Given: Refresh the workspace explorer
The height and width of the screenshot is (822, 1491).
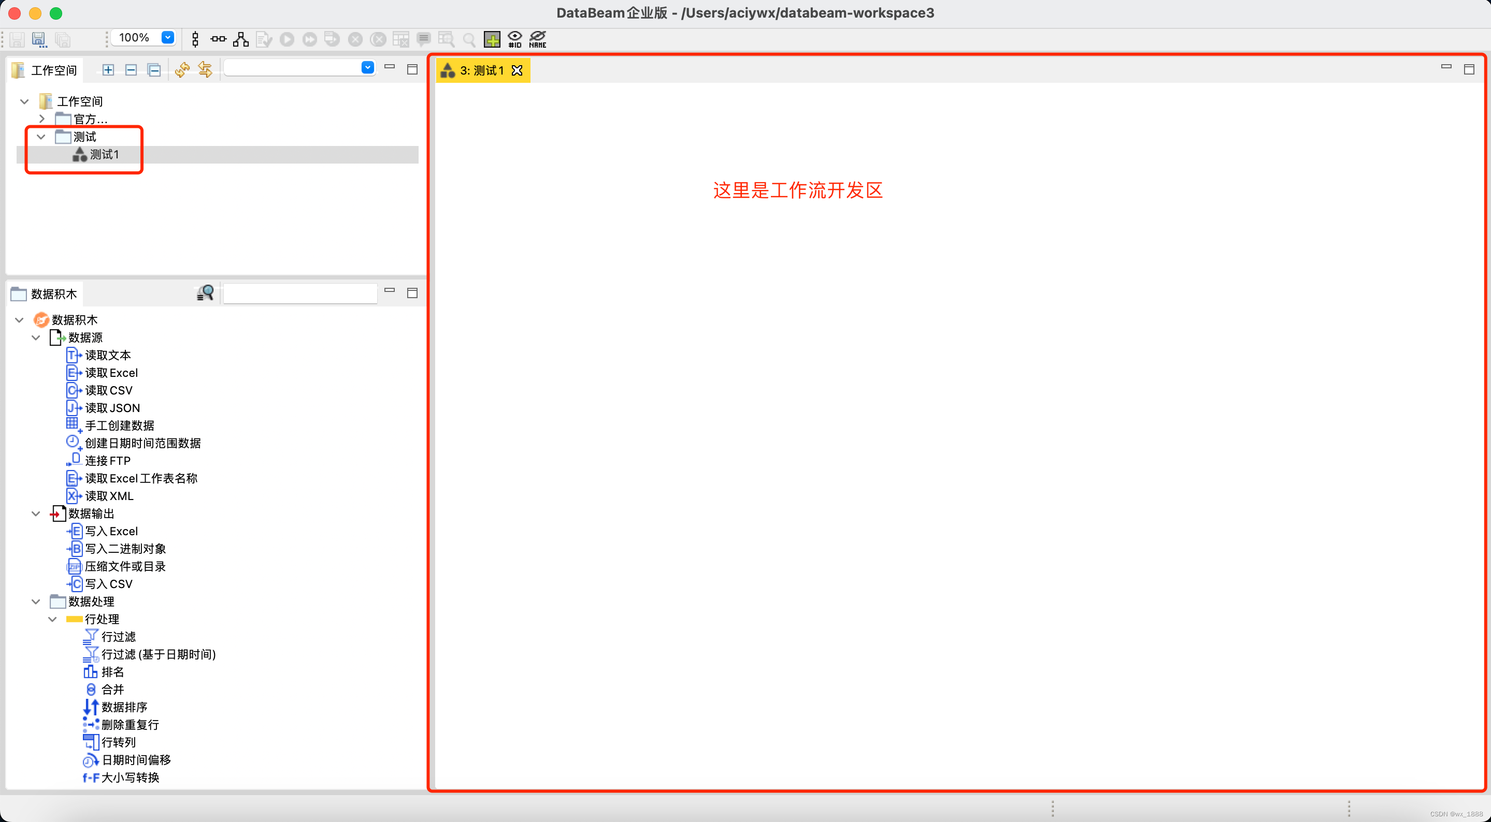Looking at the screenshot, I should 182,70.
